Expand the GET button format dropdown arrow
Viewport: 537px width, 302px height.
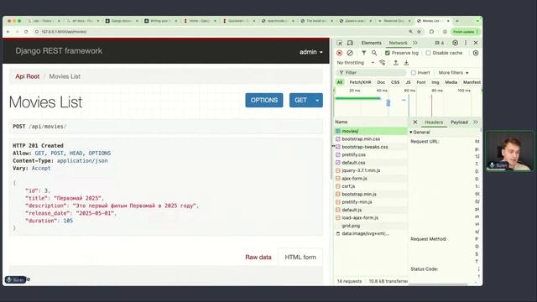tap(317, 101)
